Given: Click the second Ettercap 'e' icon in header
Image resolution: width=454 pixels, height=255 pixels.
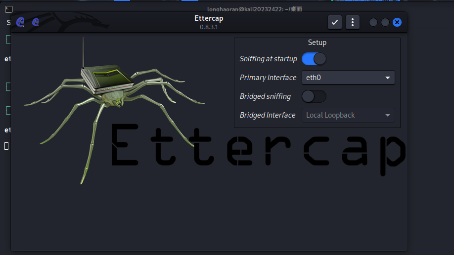Looking at the screenshot, I should tap(35, 22).
